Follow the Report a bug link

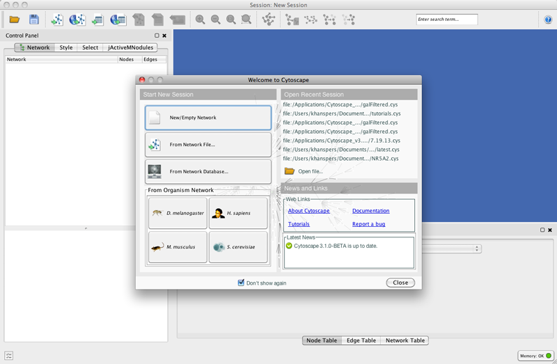point(368,224)
